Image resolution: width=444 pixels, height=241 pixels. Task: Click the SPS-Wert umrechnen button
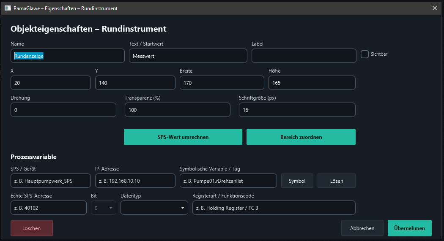183,137
